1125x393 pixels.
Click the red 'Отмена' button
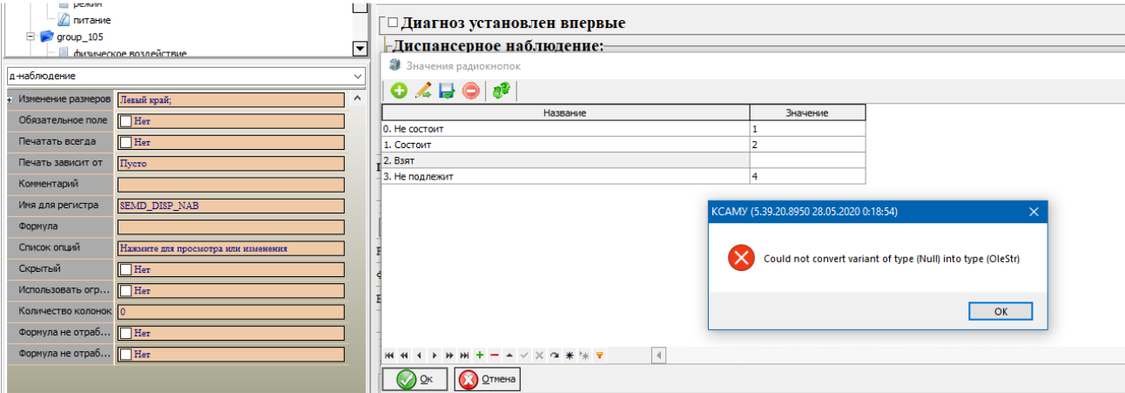click(x=487, y=379)
